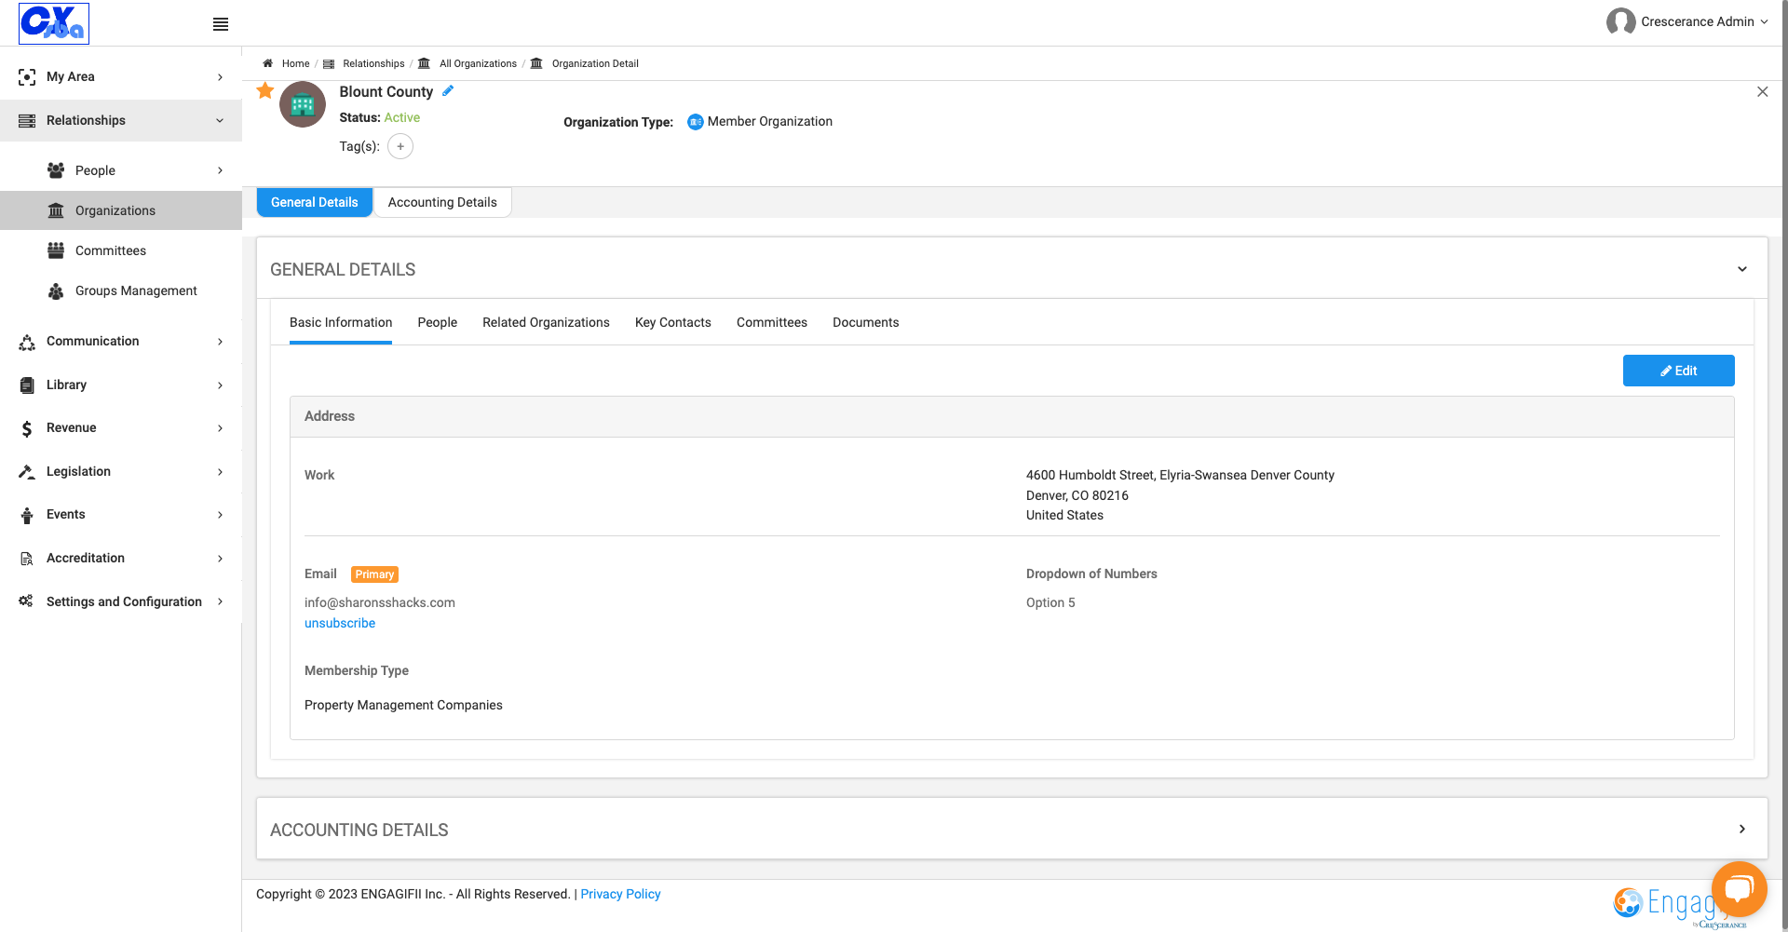This screenshot has height=932, width=1788.
Task: Click the Relationships breadcrumb link
Action: (x=373, y=63)
